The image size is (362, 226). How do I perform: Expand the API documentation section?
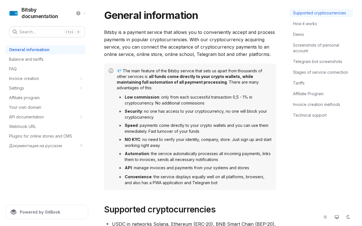click(x=81, y=117)
